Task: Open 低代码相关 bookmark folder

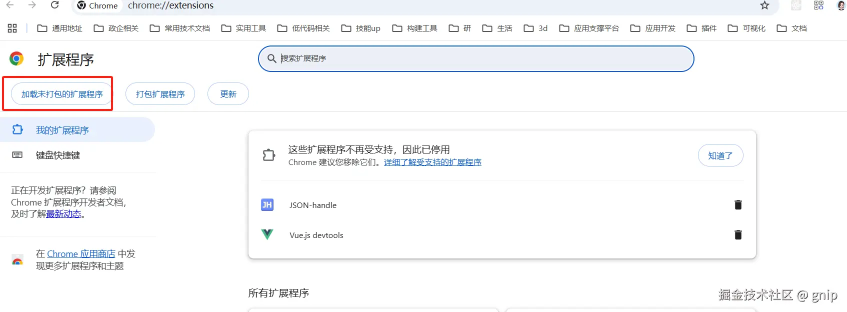Action: (x=303, y=28)
